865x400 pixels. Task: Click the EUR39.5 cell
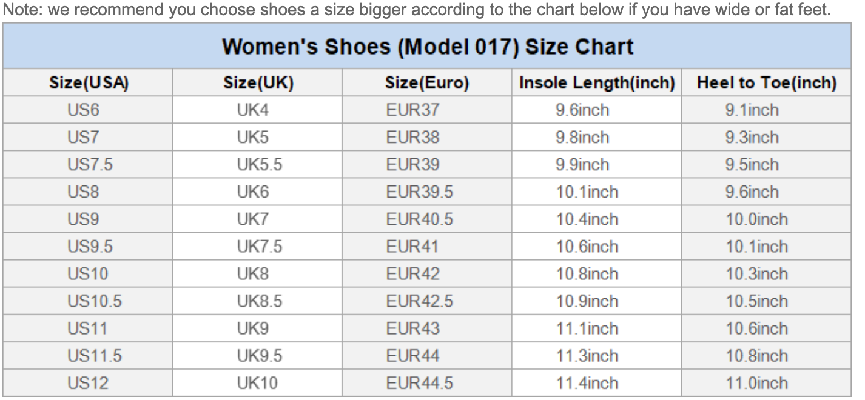419,192
